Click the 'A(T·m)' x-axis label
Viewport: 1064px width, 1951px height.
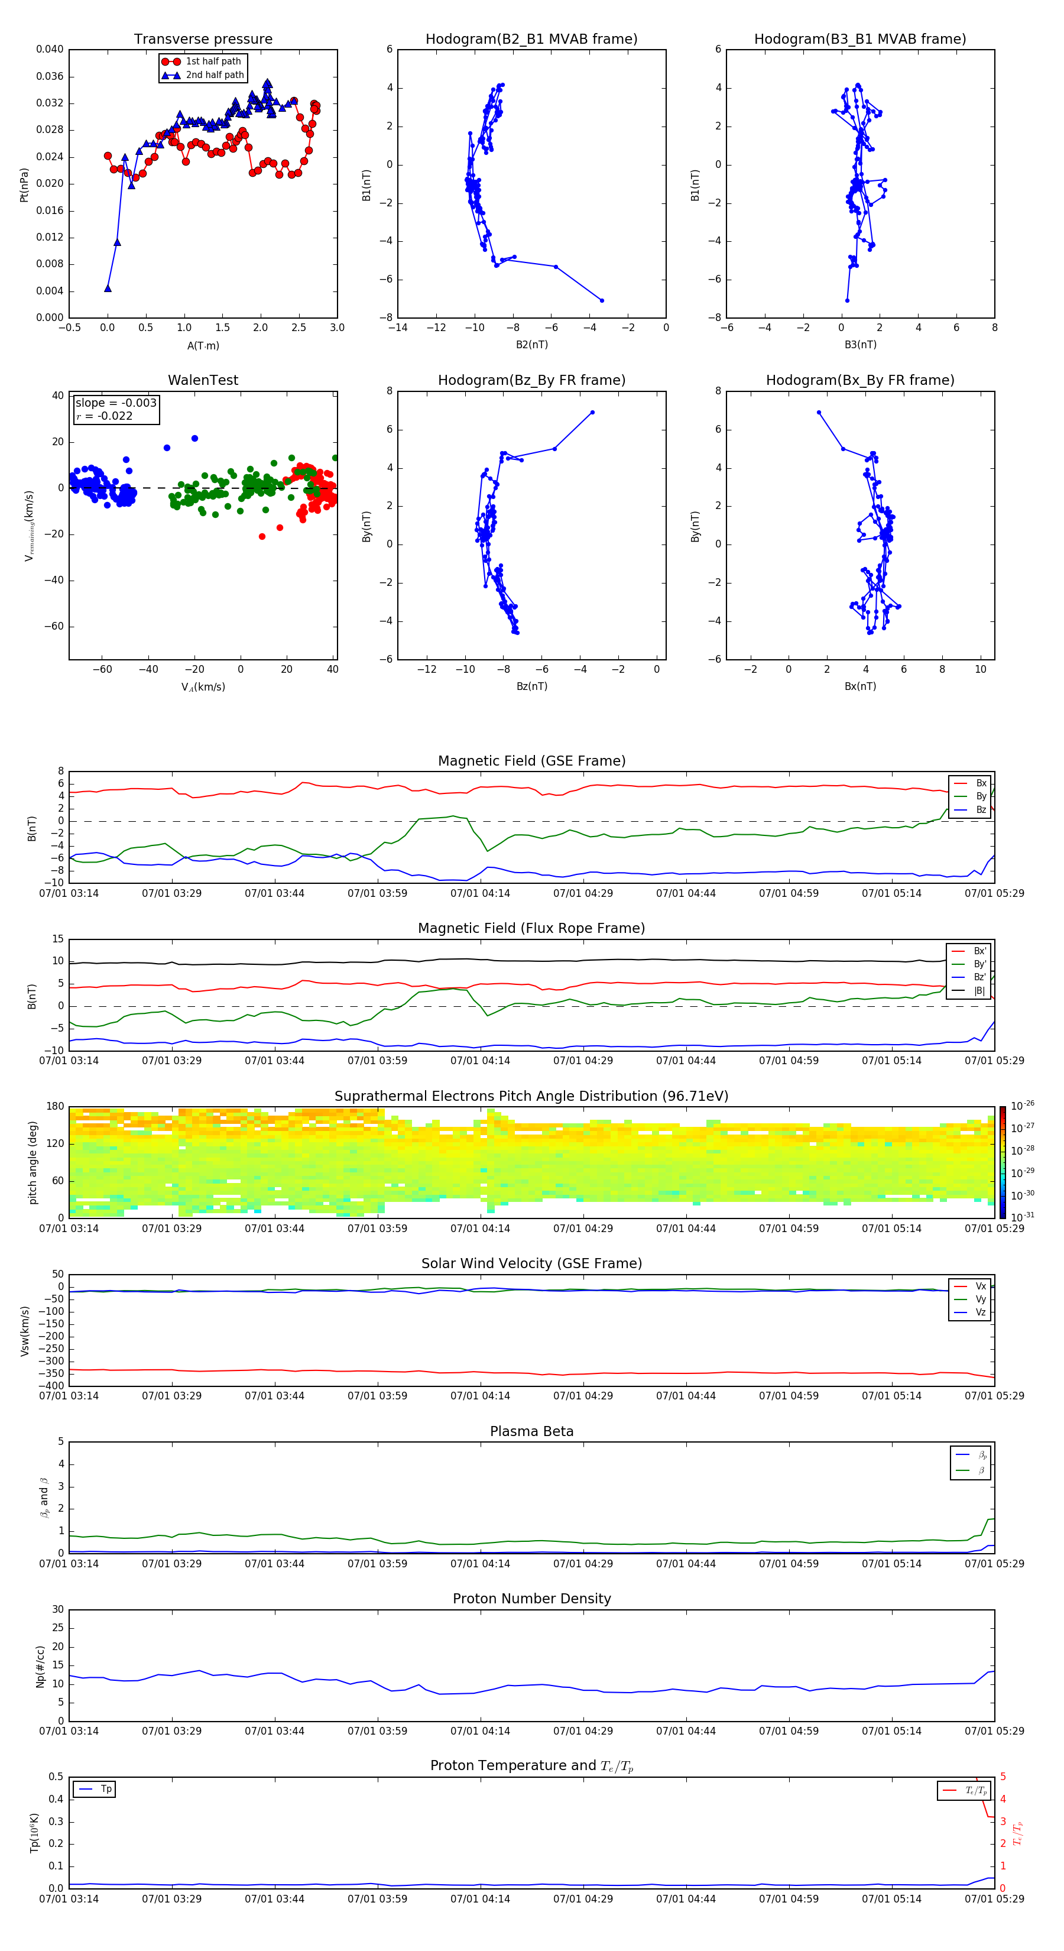(203, 345)
